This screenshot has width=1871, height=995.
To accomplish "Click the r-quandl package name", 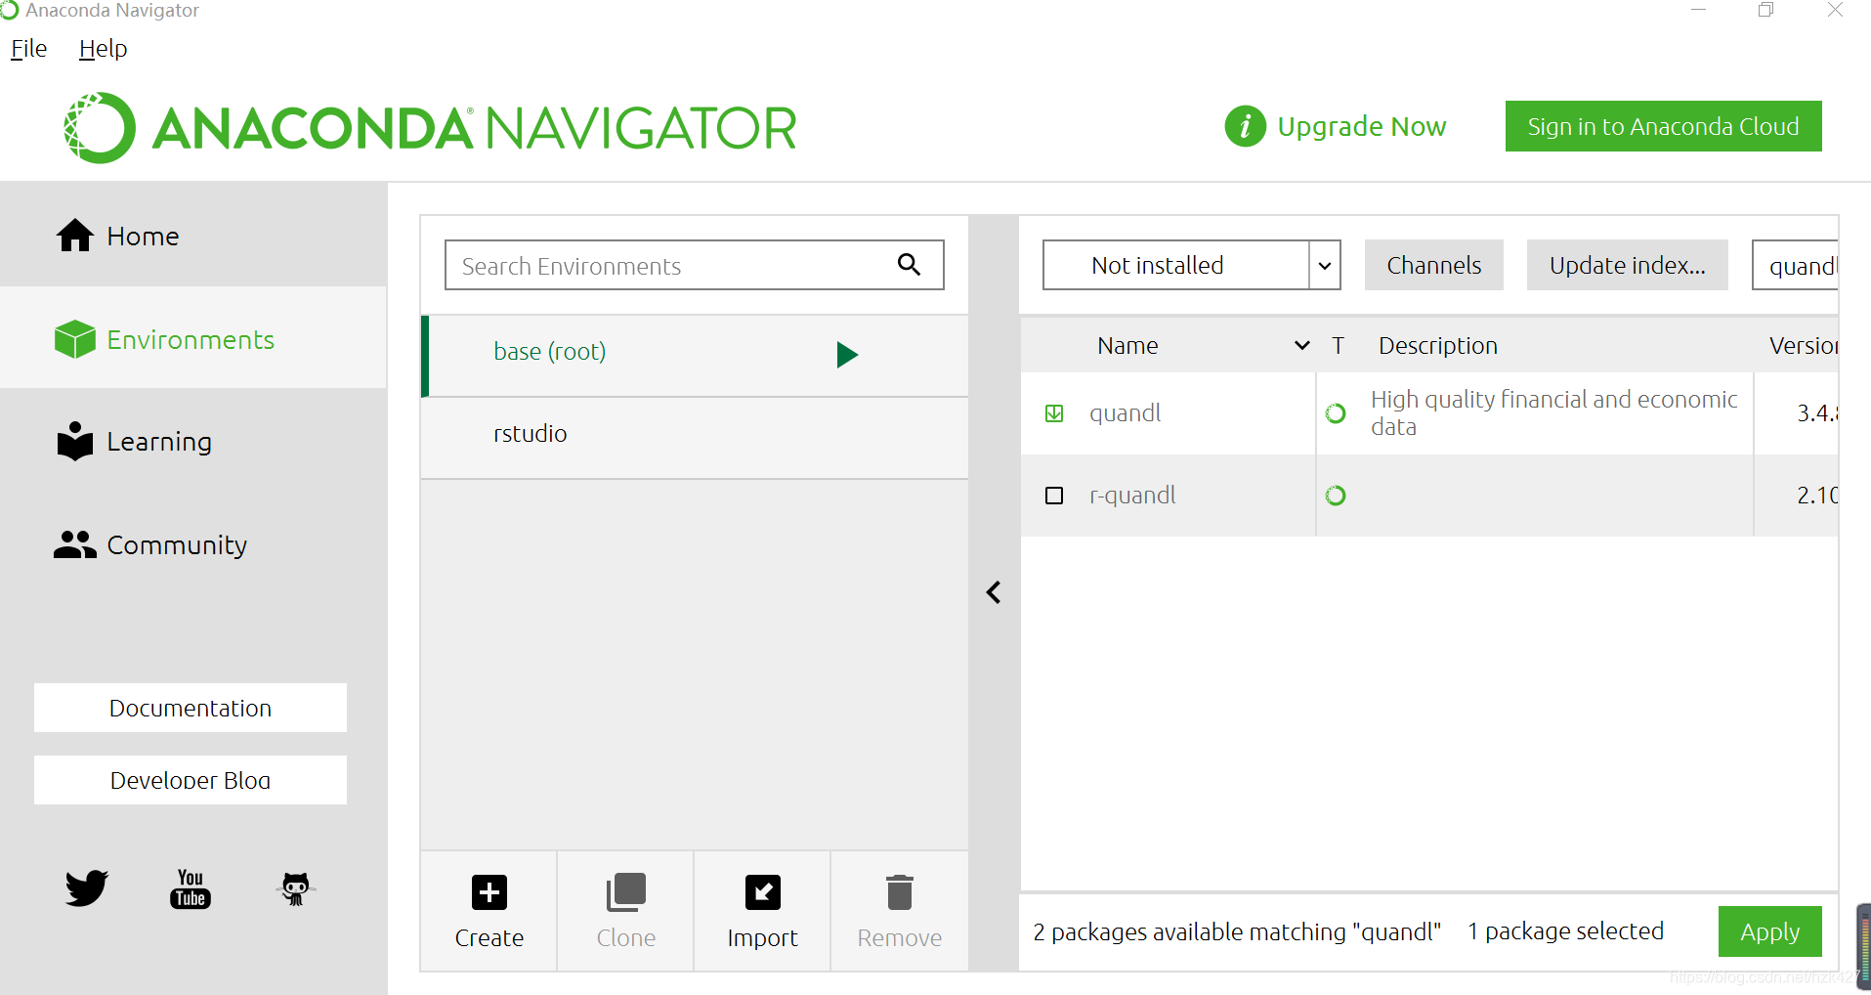I will pos(1132,495).
